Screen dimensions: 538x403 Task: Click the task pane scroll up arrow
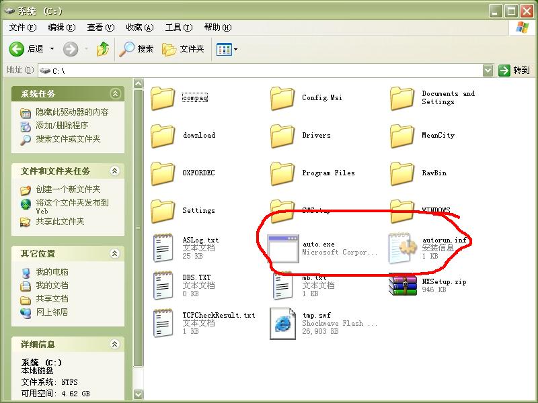[x=139, y=83]
